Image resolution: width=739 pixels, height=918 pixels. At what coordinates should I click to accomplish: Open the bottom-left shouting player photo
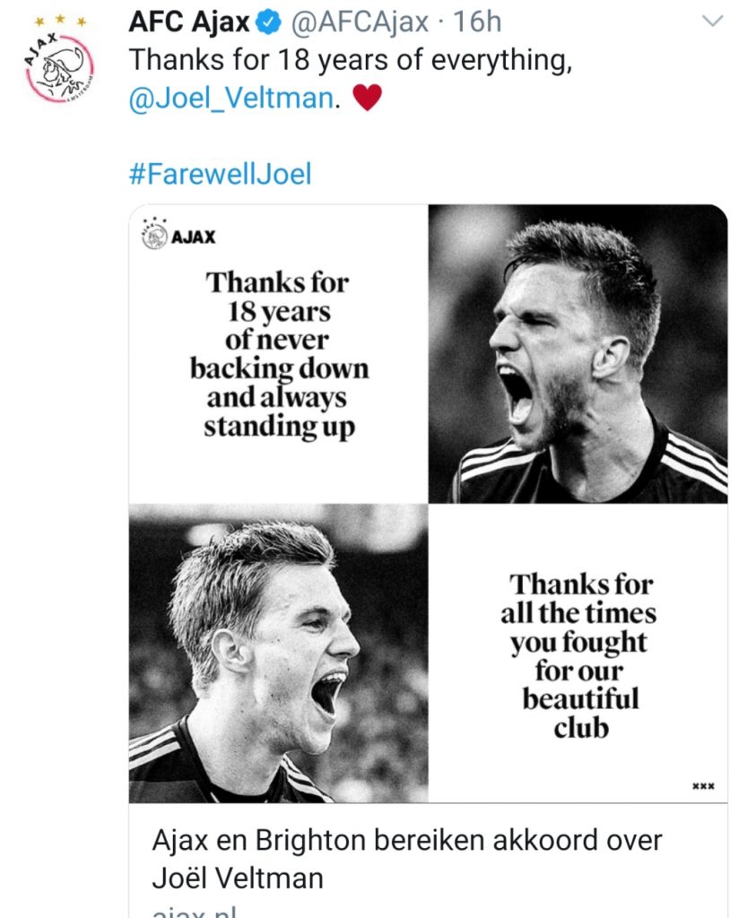click(x=278, y=653)
